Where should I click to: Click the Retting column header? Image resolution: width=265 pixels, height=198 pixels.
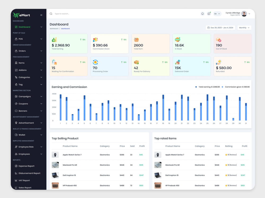[229, 146]
